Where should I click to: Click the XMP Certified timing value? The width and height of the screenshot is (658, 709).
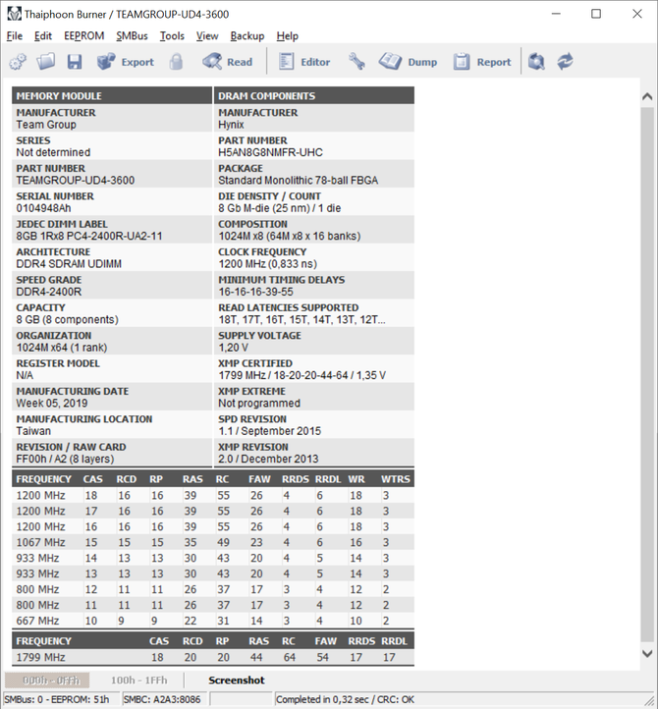click(x=302, y=375)
